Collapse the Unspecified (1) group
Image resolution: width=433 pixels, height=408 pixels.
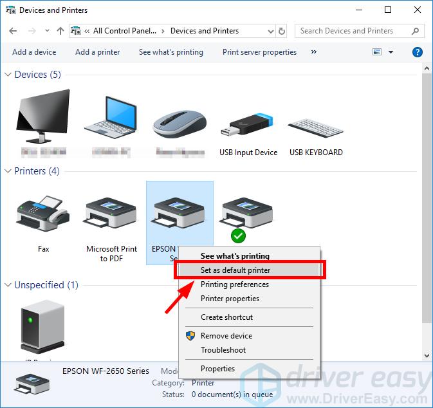point(8,285)
